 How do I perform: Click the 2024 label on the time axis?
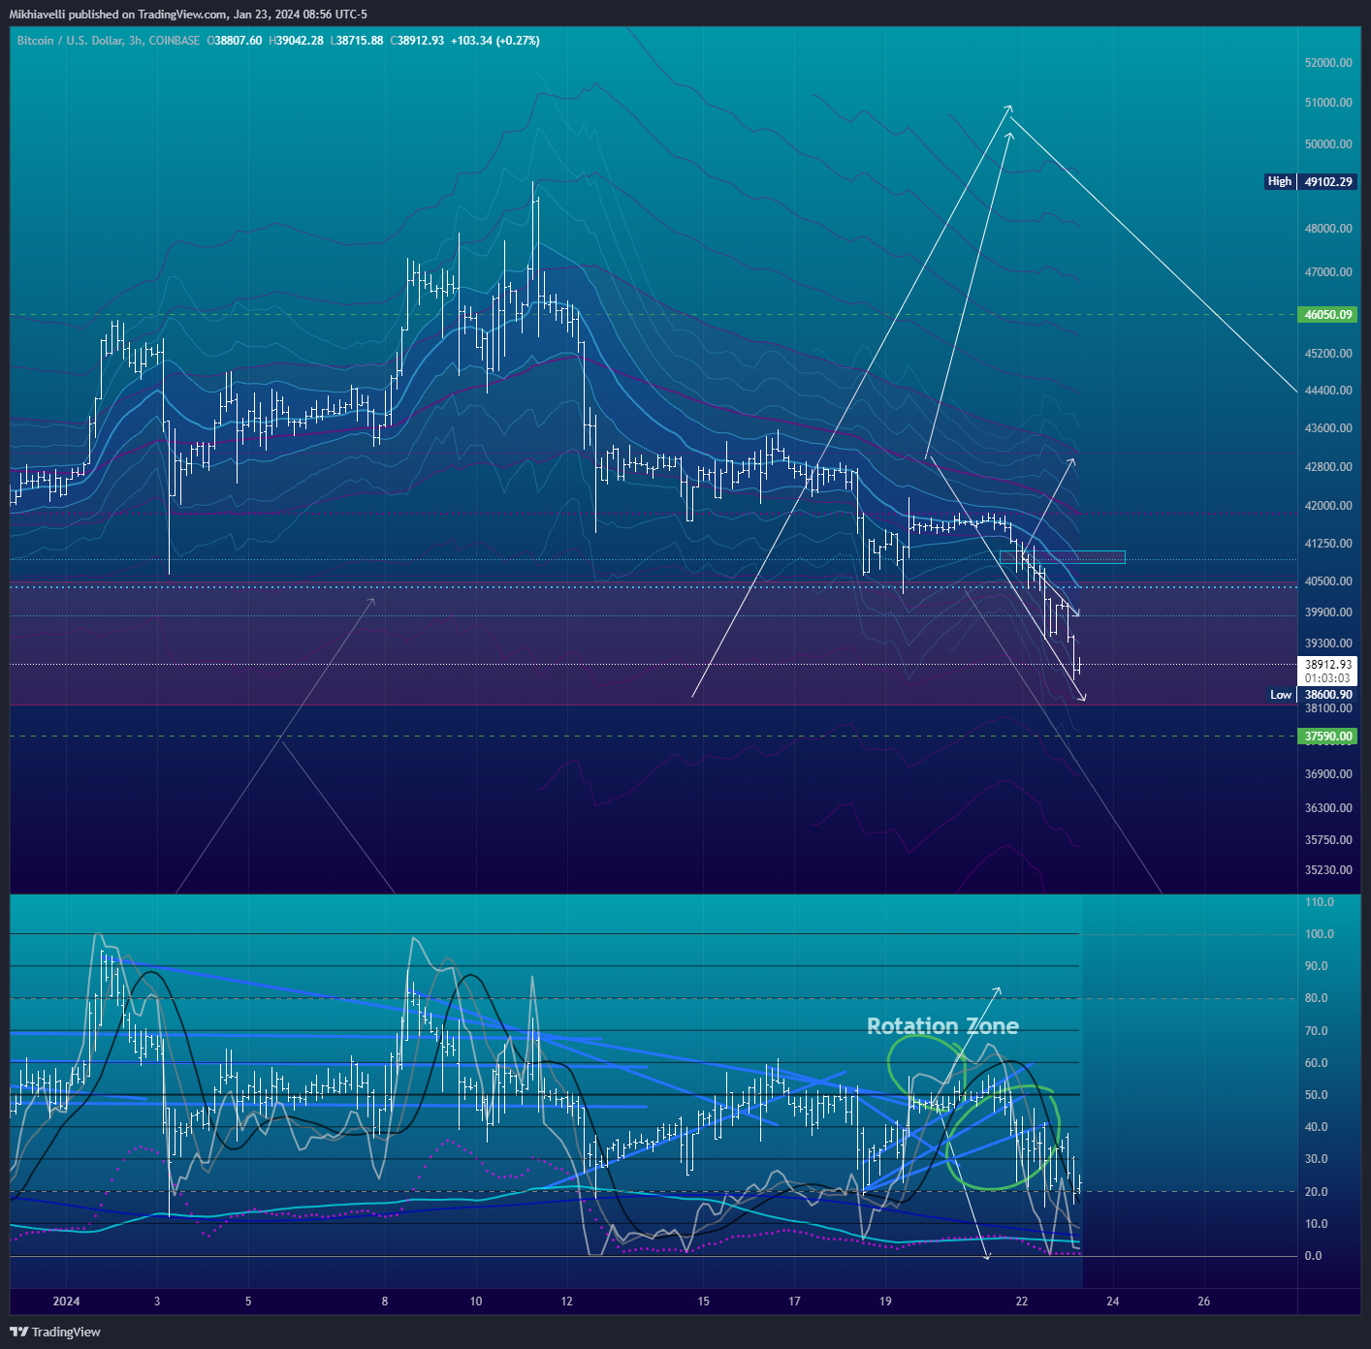point(66,1302)
